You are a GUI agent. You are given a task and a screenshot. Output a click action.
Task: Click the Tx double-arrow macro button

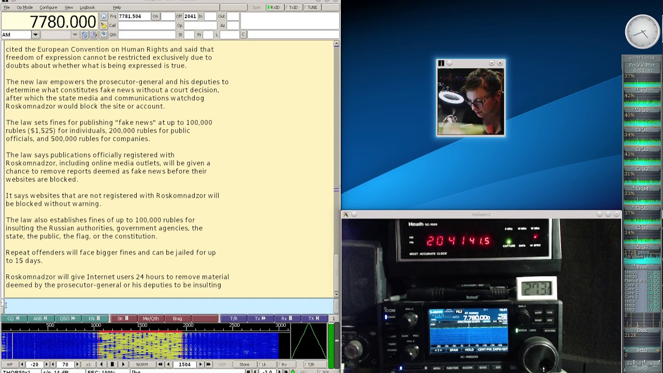tap(260, 318)
